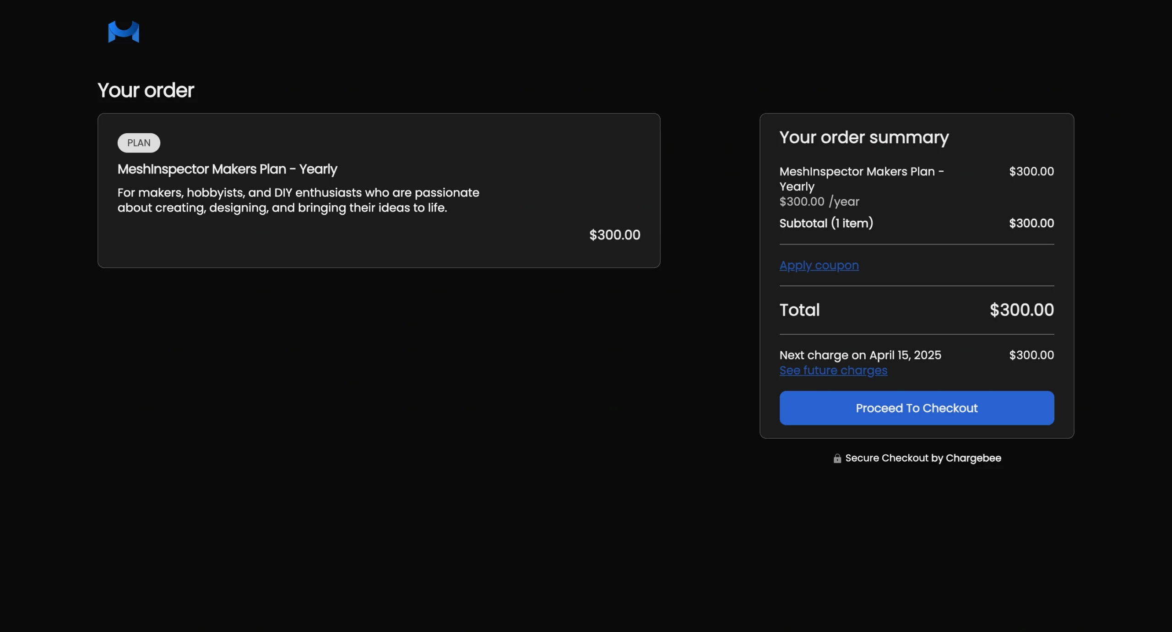Image resolution: width=1172 pixels, height=632 pixels.
Task: Click the Next charge on April 15, 2025 text
Action: coord(860,355)
